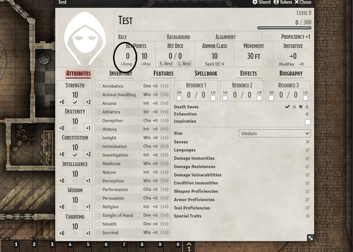This screenshot has width=353, height=252.
Task: Expand the sheet using the bottom-right arrow
Action: coord(310,238)
